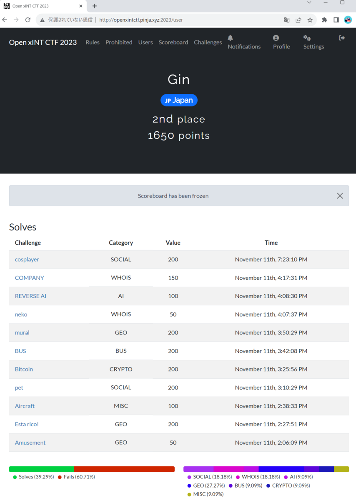The image size is (356, 501).
Task: Open Profile via the person icon
Action: [276, 38]
